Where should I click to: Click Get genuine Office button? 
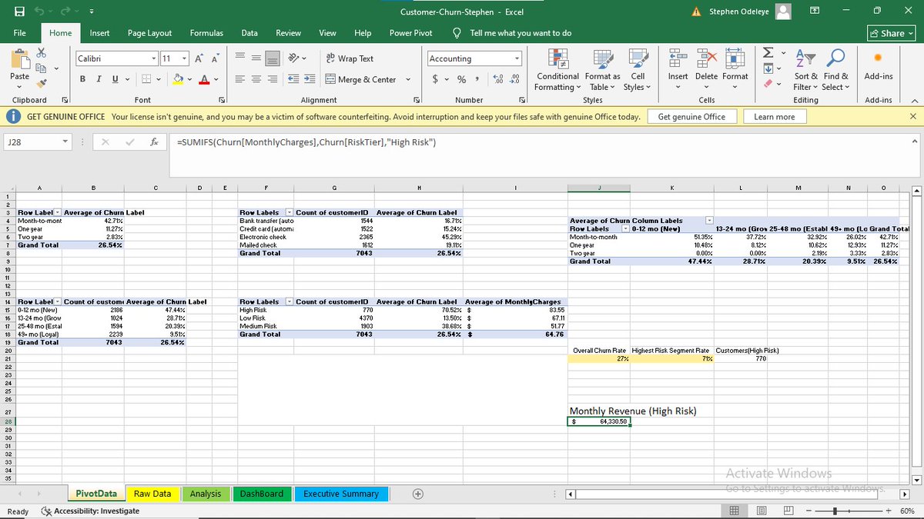pos(691,116)
